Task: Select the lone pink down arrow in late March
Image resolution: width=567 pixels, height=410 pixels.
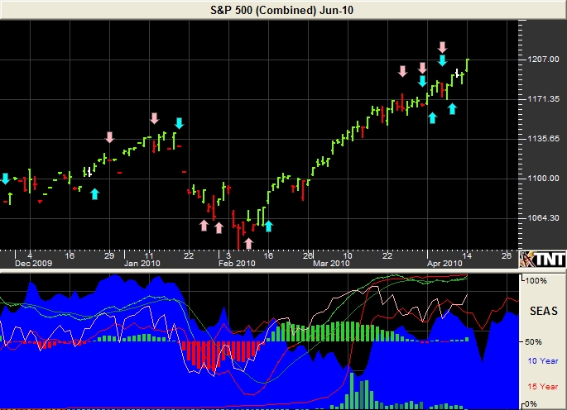Action: [402, 71]
